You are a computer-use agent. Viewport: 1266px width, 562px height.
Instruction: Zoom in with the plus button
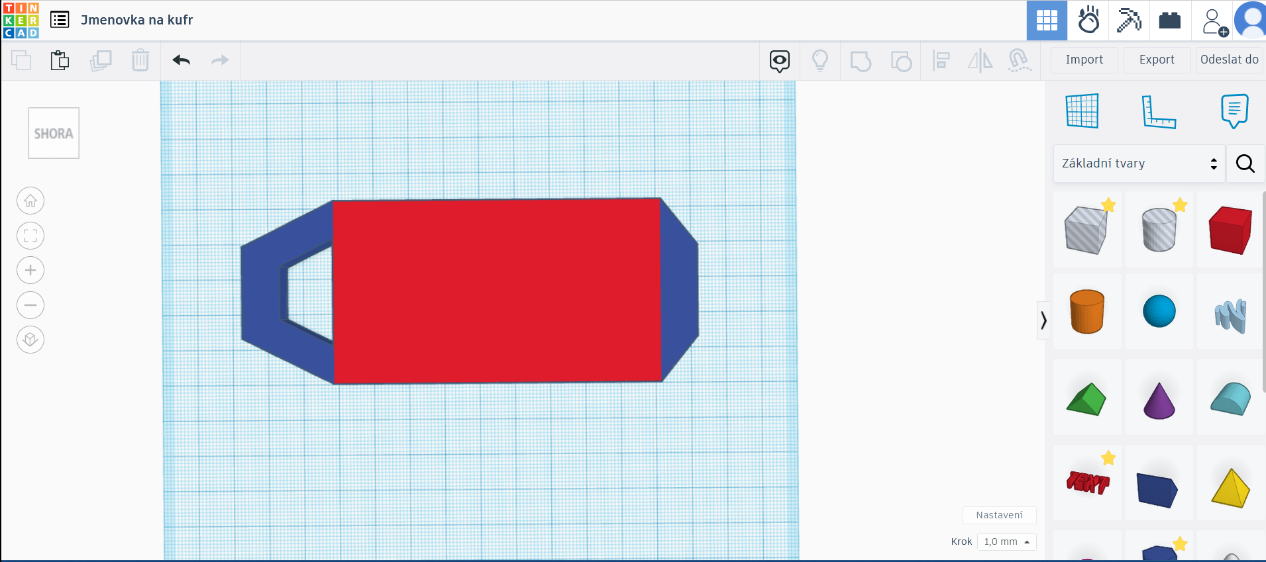click(x=30, y=270)
